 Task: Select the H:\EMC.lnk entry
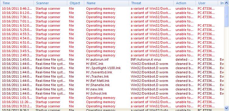point(112,64)
